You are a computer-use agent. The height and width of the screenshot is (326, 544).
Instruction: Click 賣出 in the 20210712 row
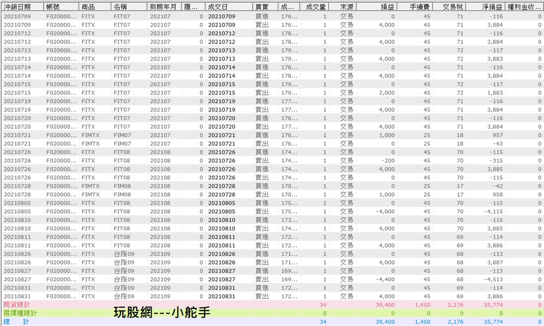tap(262, 42)
